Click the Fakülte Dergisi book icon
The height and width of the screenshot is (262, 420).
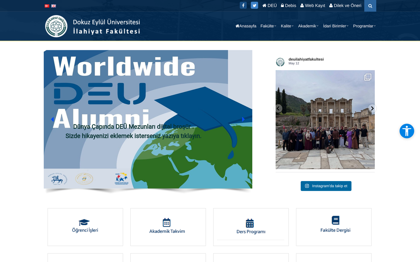coord(335,220)
